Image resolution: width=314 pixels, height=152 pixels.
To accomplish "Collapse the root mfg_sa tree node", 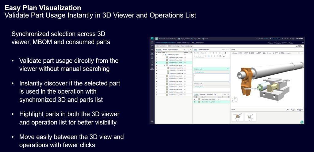I will click(163, 55).
